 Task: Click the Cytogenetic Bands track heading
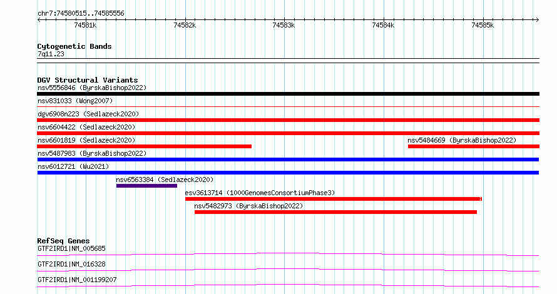(x=74, y=46)
